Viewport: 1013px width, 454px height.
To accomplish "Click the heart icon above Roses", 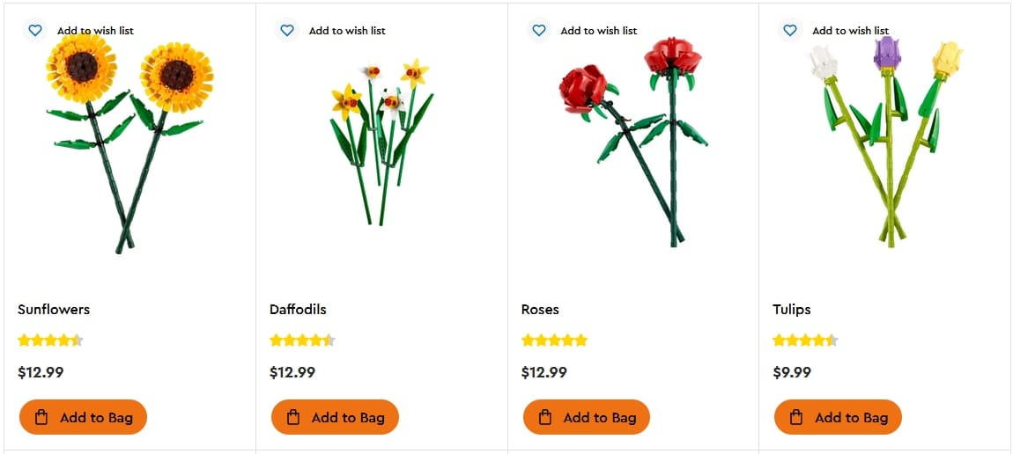I will click(x=538, y=31).
